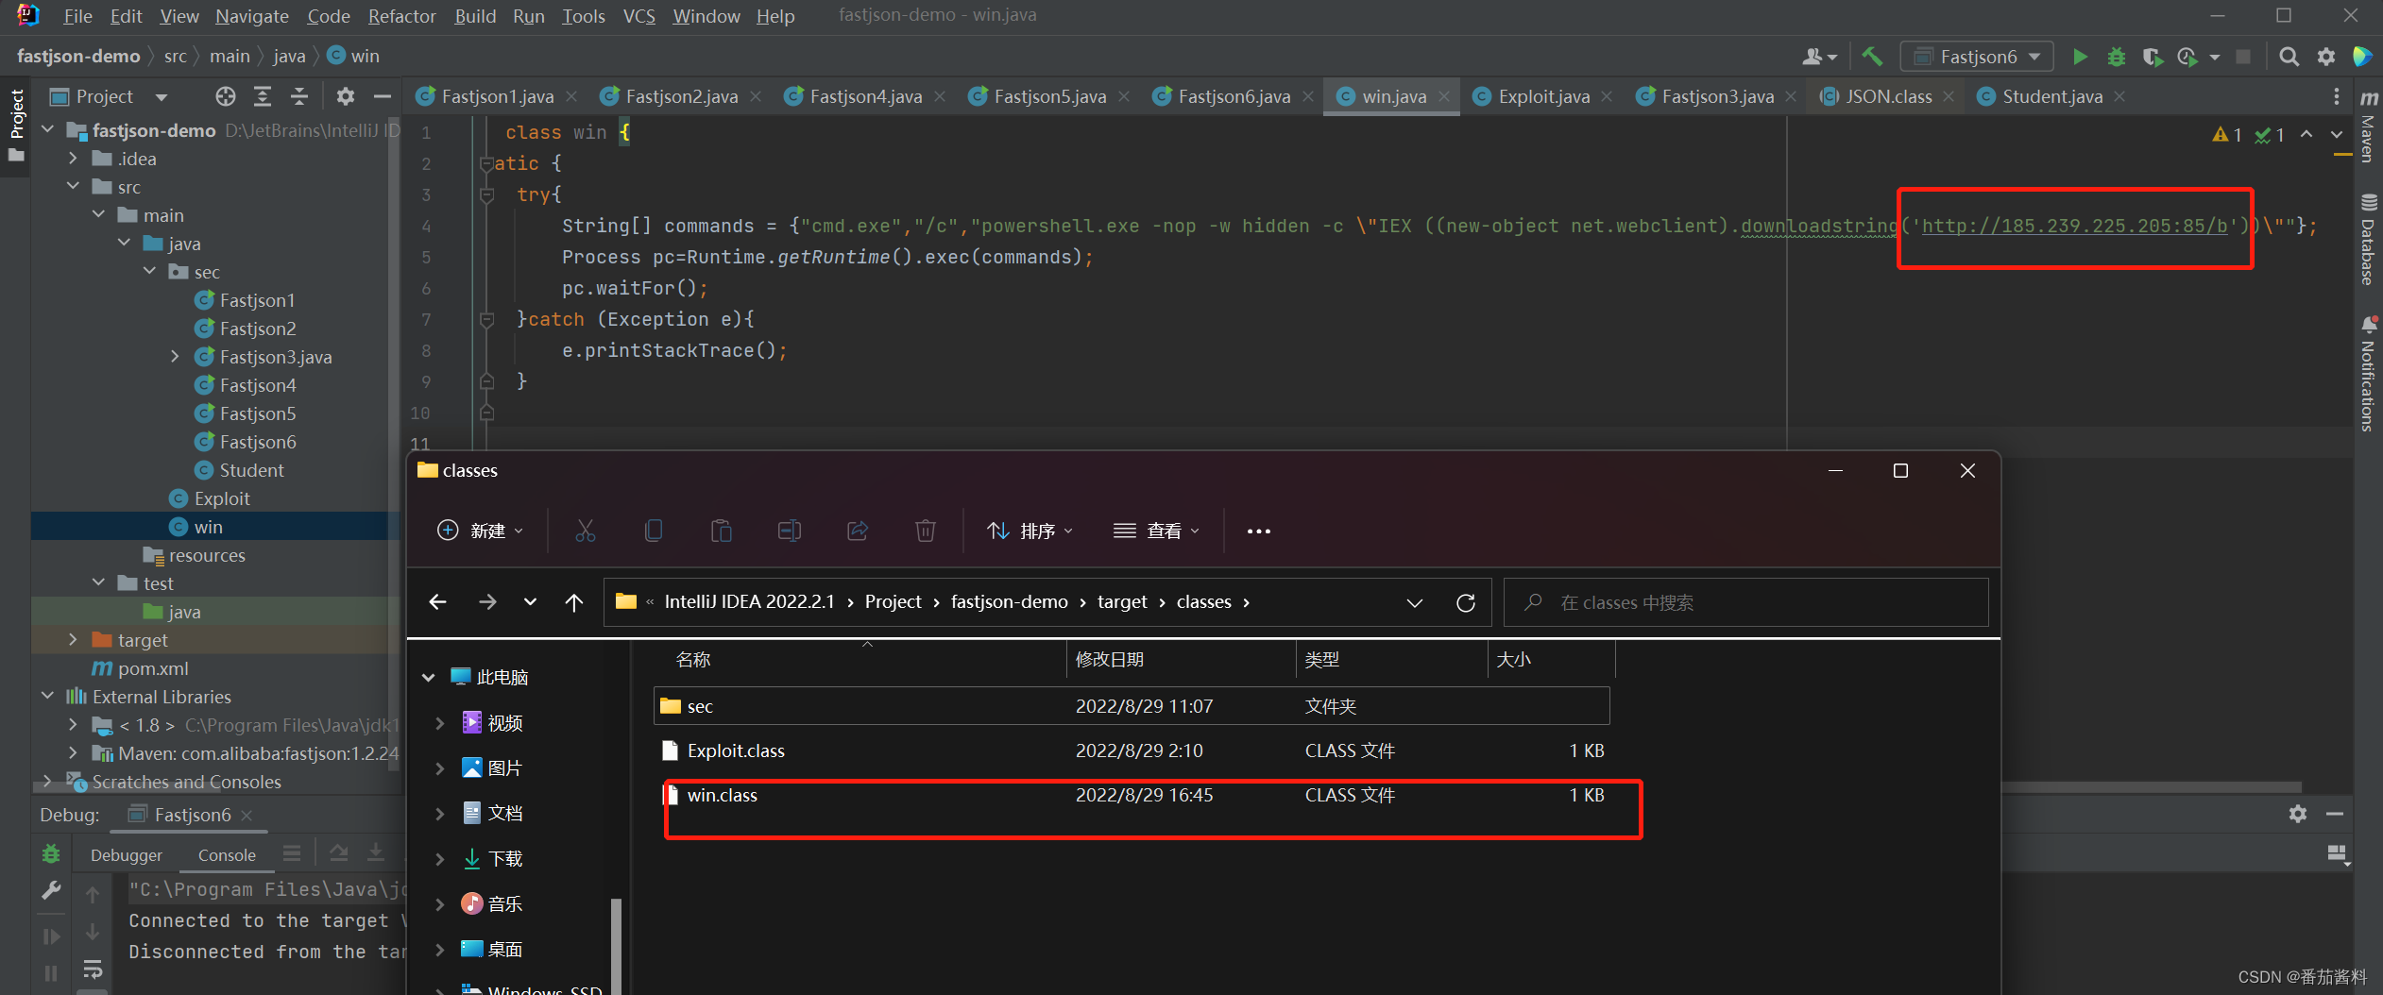The height and width of the screenshot is (995, 2383).
Task: Refresh the classes folder view
Action: pyautogui.click(x=1466, y=602)
